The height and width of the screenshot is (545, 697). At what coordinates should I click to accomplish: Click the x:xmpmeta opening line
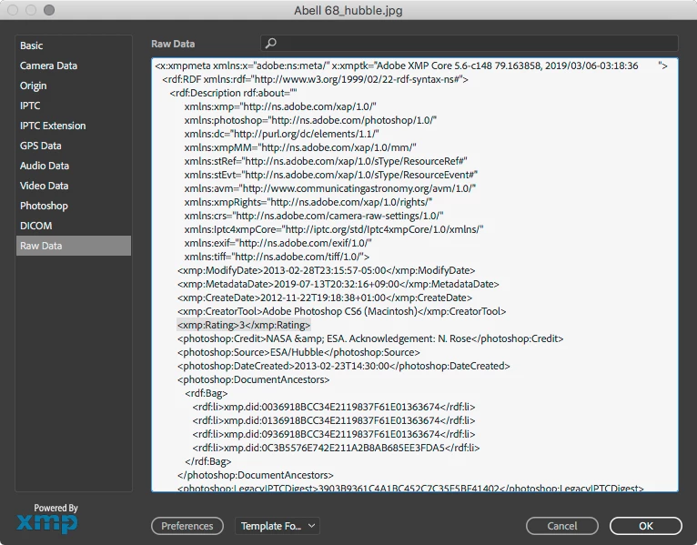[x=411, y=66]
